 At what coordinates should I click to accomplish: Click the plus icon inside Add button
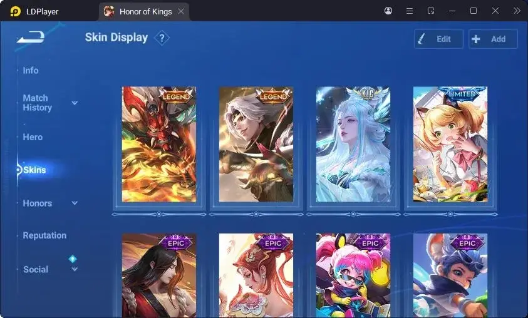(476, 39)
